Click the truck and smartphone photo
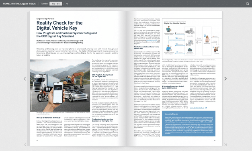 point(60,86)
